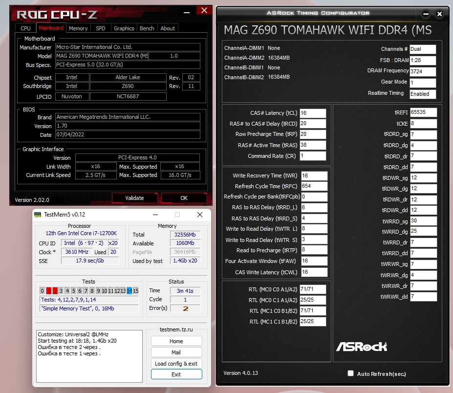Click OK in the CPU-Z window
The height and width of the screenshot is (393, 453).
pyautogui.click(x=184, y=198)
